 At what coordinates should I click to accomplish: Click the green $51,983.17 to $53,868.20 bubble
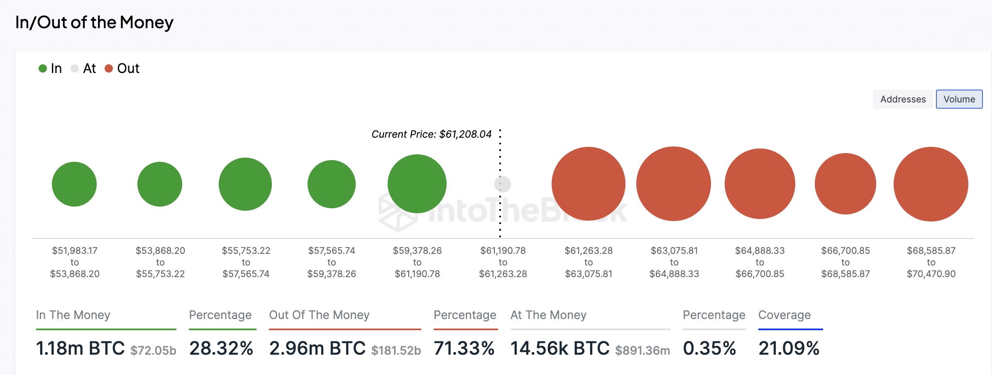pos(74,184)
